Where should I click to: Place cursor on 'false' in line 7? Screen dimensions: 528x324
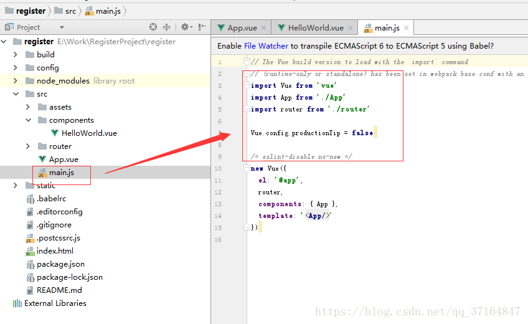[362, 133]
